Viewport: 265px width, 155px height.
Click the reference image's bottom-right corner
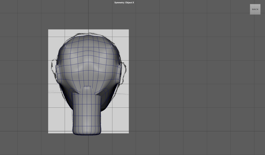click(x=128, y=133)
